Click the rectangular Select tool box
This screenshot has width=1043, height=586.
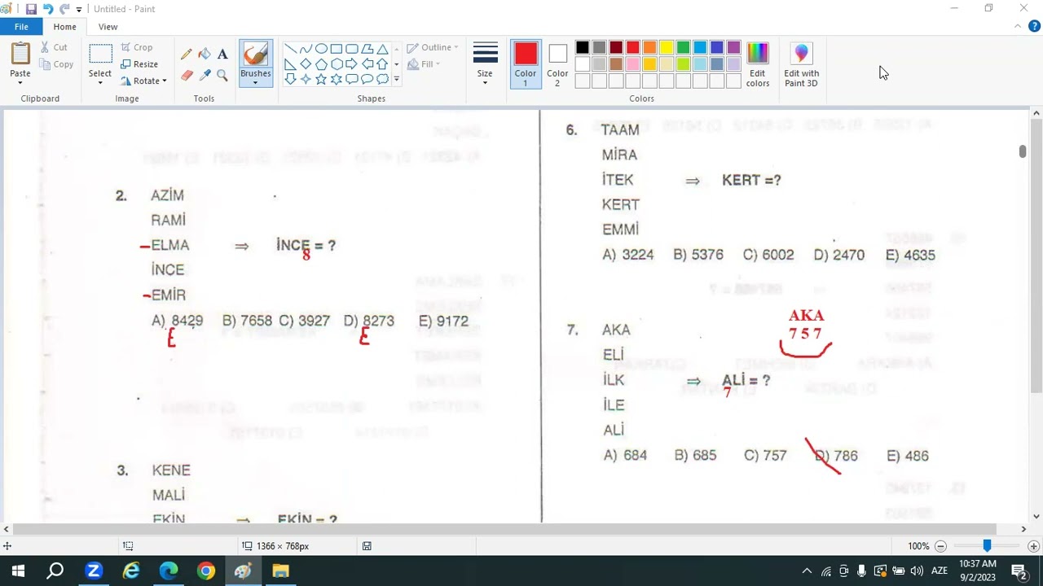click(100, 55)
